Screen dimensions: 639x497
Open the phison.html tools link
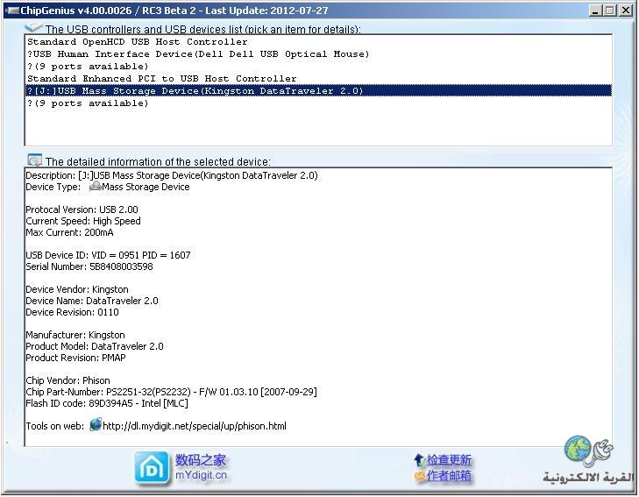point(195,426)
